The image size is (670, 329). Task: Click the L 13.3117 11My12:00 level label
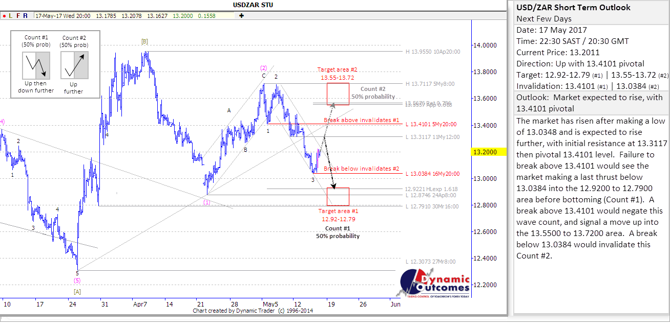click(432, 137)
